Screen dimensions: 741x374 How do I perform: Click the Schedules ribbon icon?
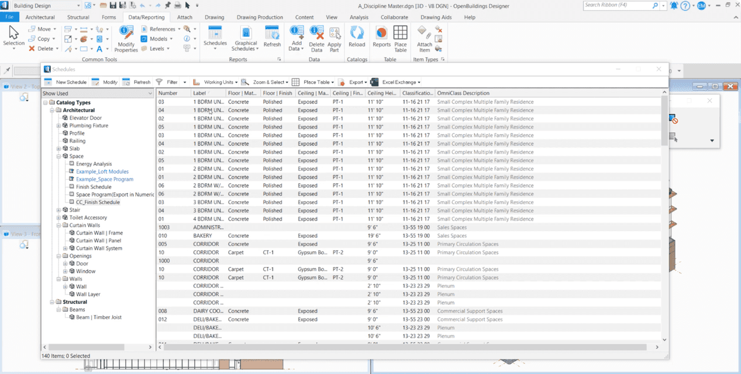[x=215, y=35]
